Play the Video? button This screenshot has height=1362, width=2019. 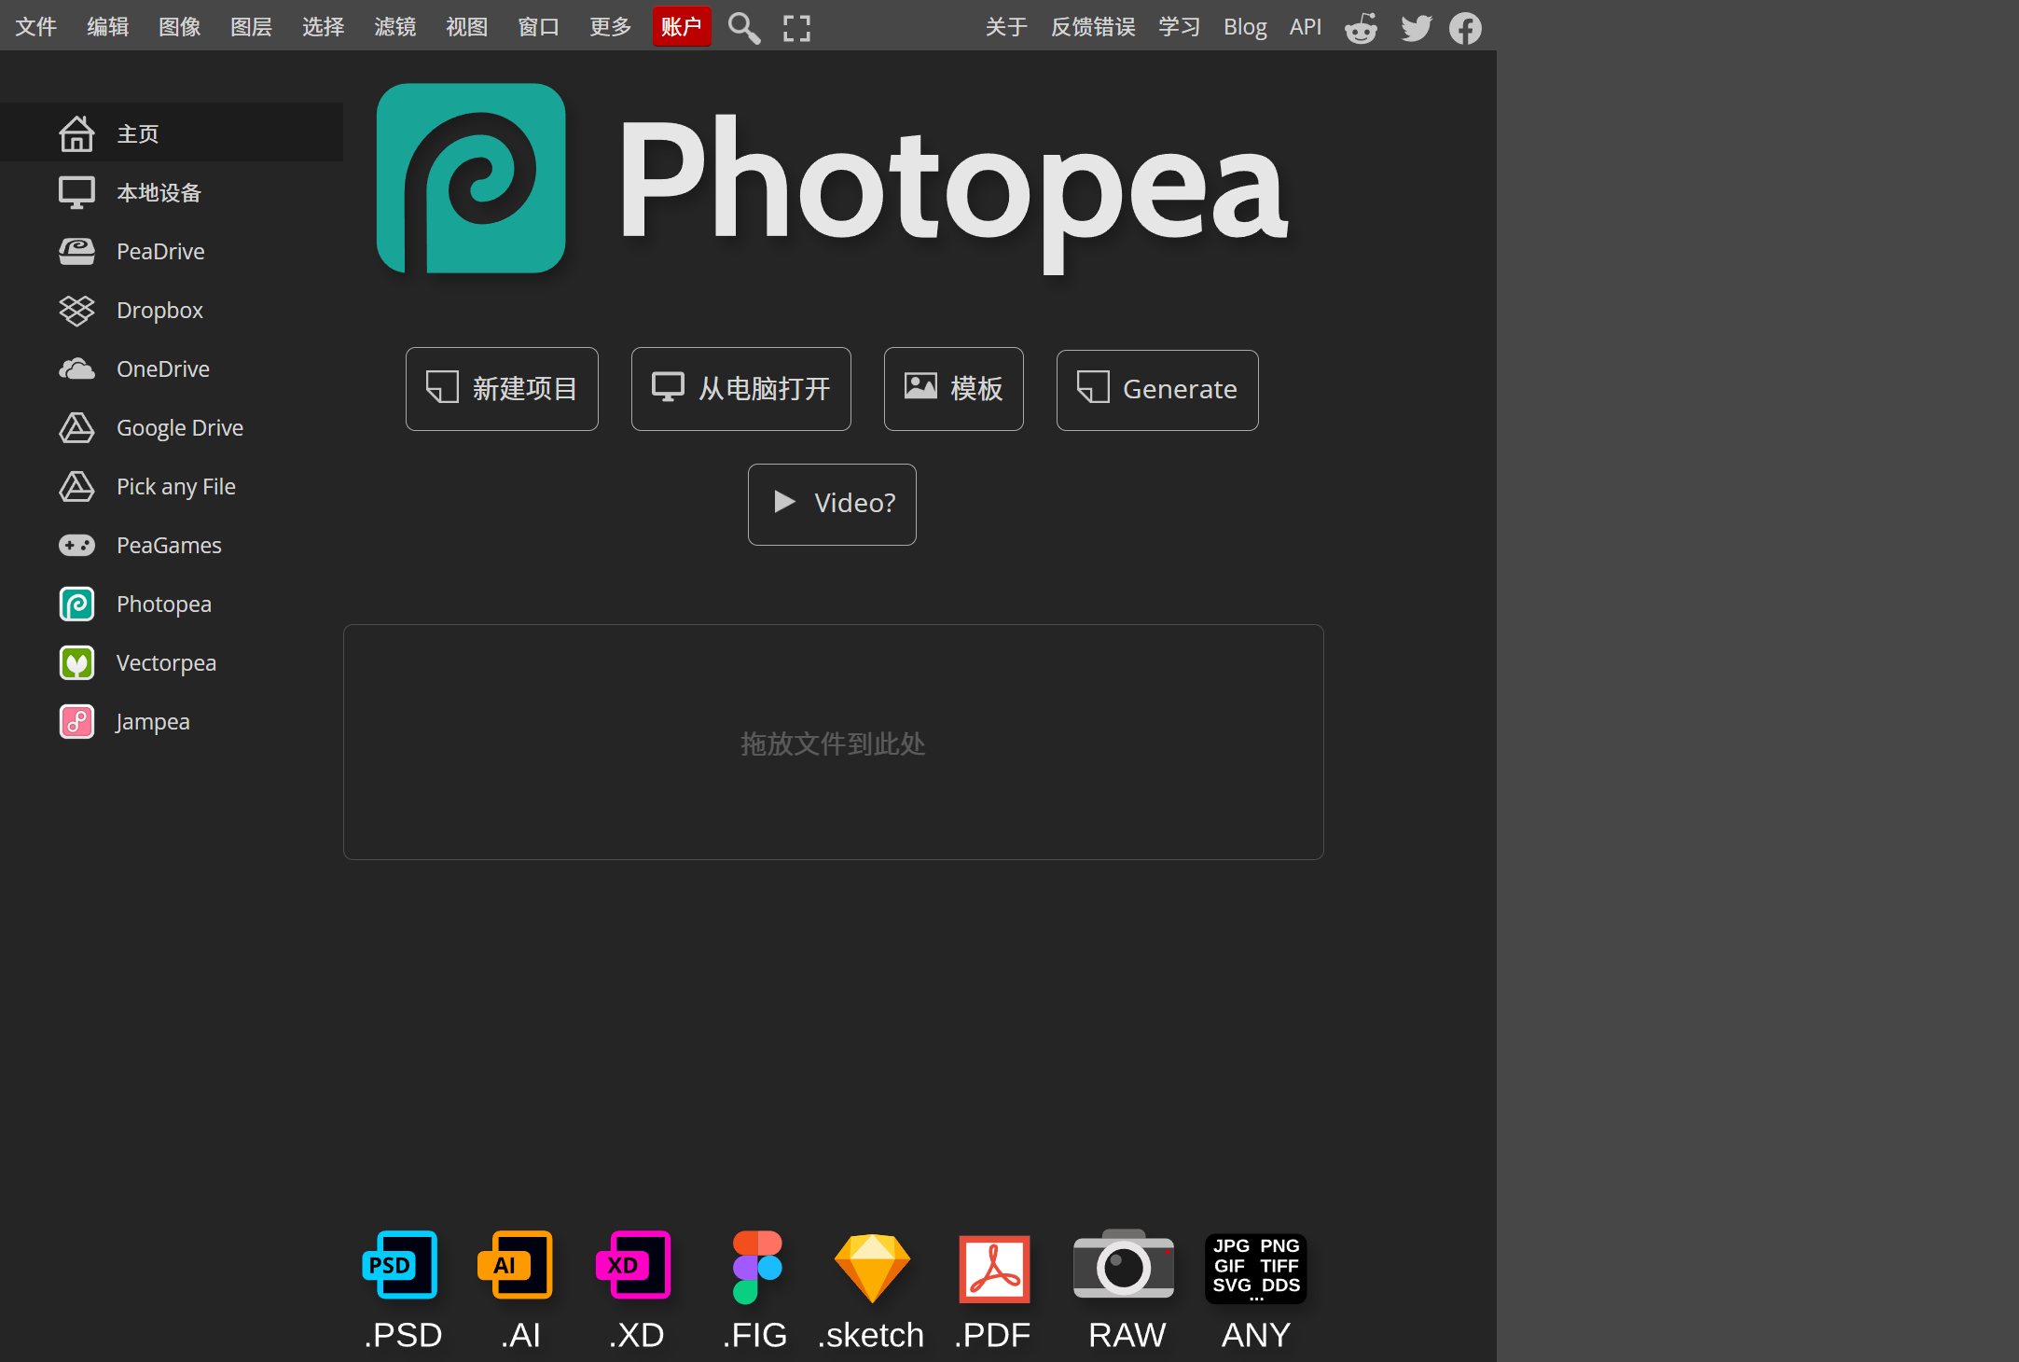(832, 504)
